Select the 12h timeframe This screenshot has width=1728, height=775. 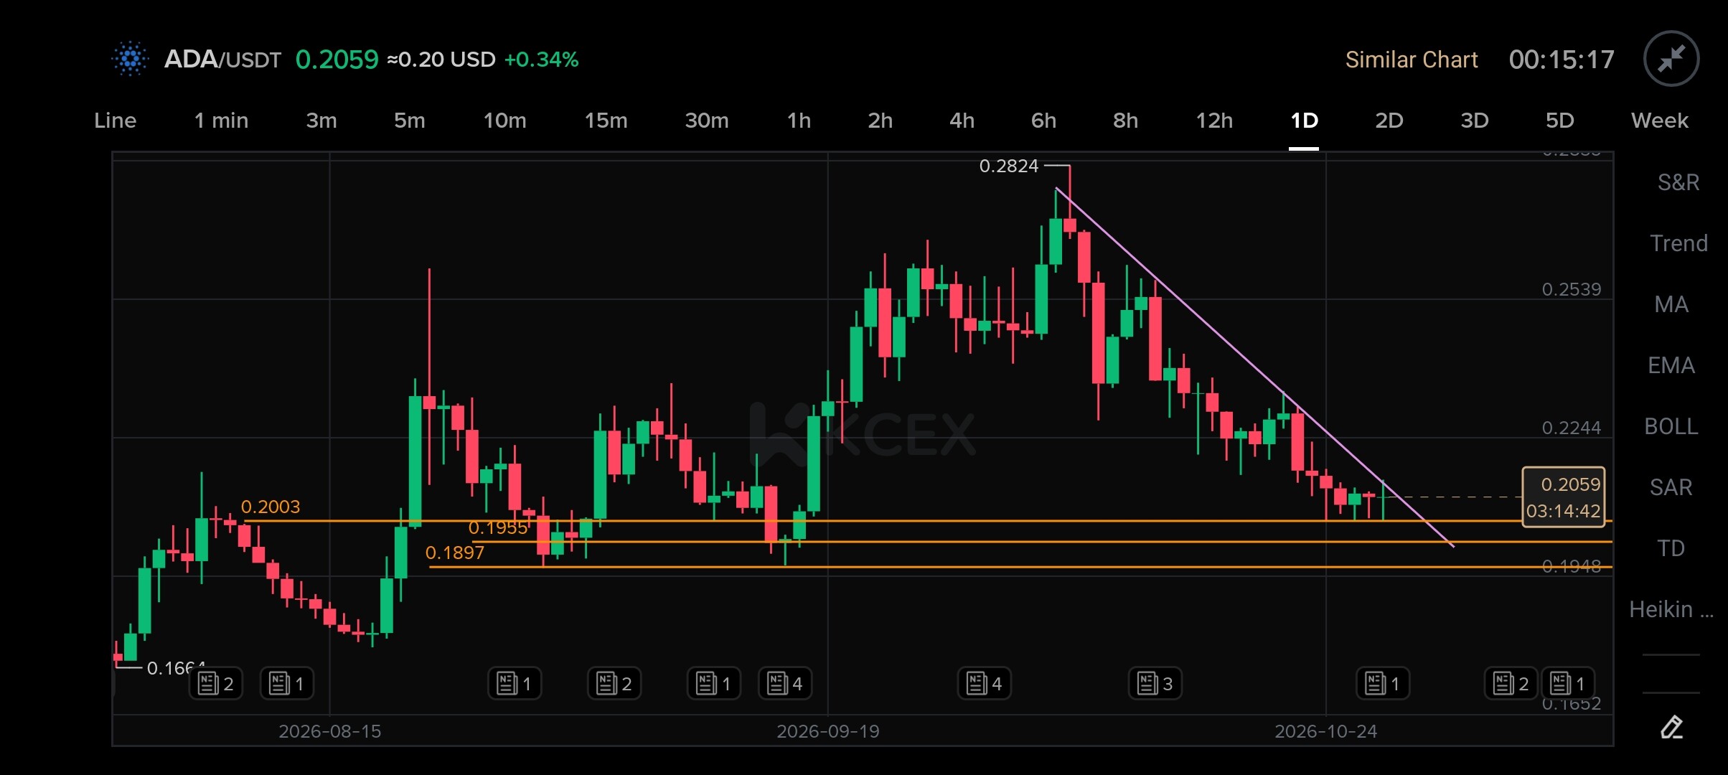[x=1214, y=121]
